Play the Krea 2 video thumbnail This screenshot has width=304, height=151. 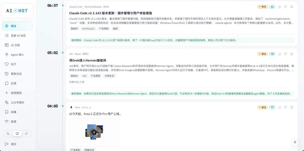[x=94, y=132]
